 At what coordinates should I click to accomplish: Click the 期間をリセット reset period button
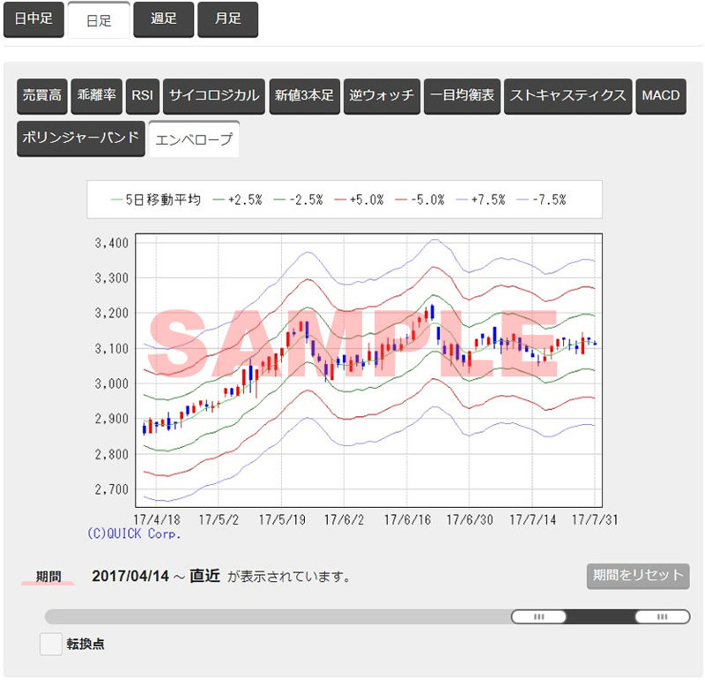coord(638,577)
